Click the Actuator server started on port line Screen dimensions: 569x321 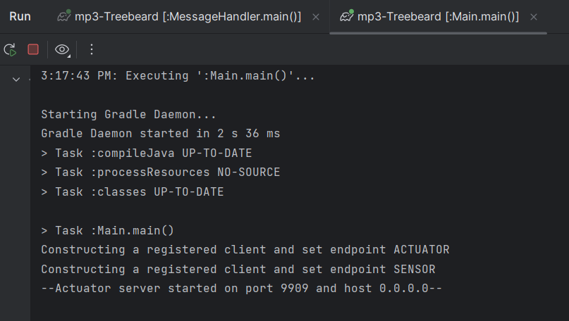click(x=242, y=289)
